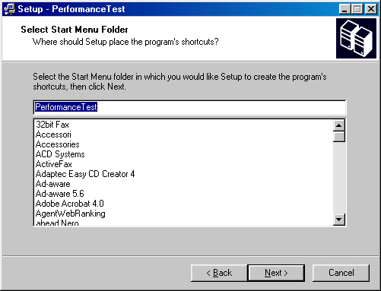Select Adobe Acrobat 4.0 folder
This screenshot has width=381, height=291.
(x=70, y=204)
